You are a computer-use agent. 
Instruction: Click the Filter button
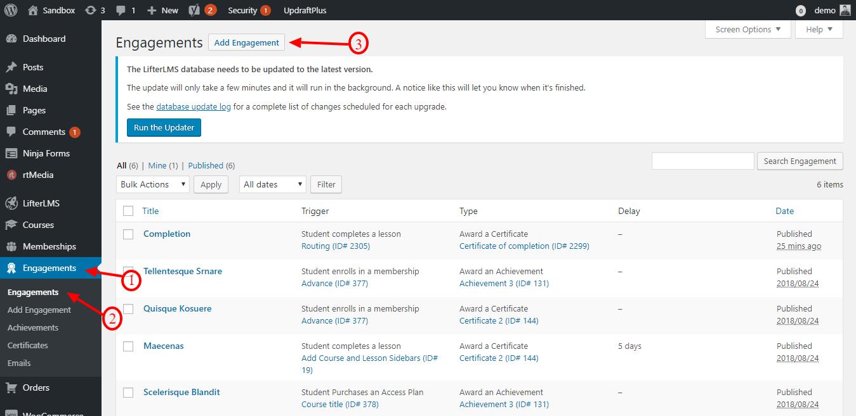(326, 184)
